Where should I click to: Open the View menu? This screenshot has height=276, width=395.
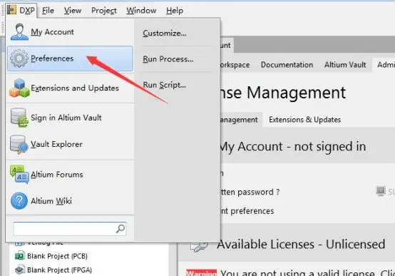[x=73, y=11]
